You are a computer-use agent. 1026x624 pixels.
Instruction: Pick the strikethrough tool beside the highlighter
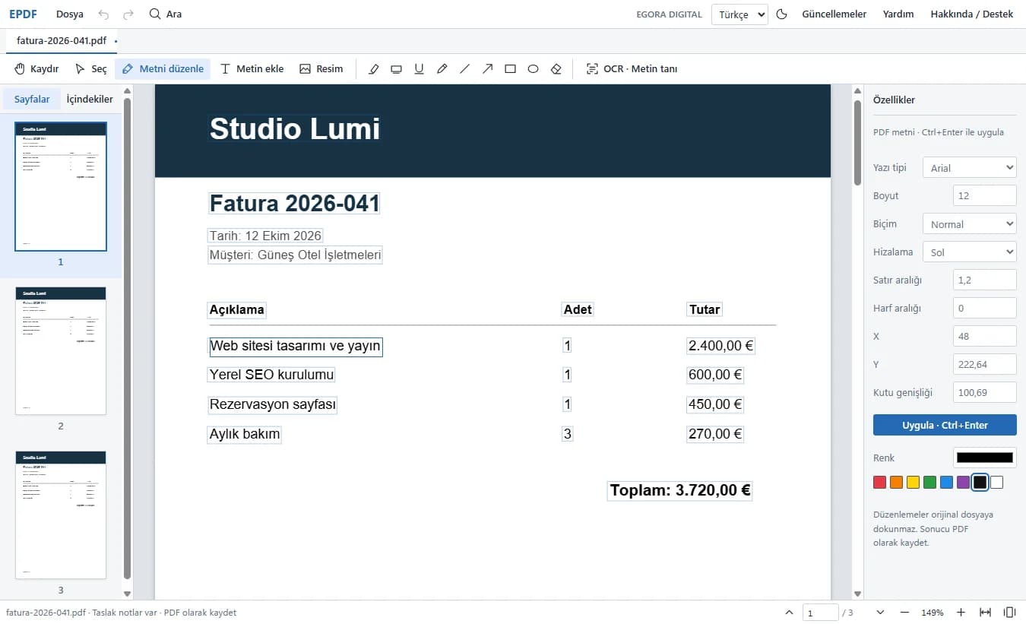[396, 69]
